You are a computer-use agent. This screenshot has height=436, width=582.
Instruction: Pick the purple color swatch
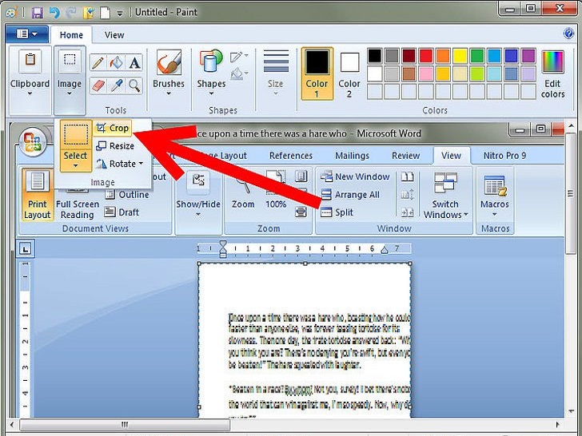point(528,56)
